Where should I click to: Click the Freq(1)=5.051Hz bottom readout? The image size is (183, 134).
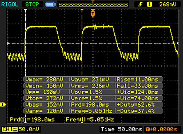coord(90,119)
